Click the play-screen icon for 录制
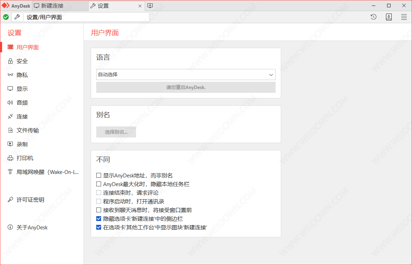 (x=10, y=144)
